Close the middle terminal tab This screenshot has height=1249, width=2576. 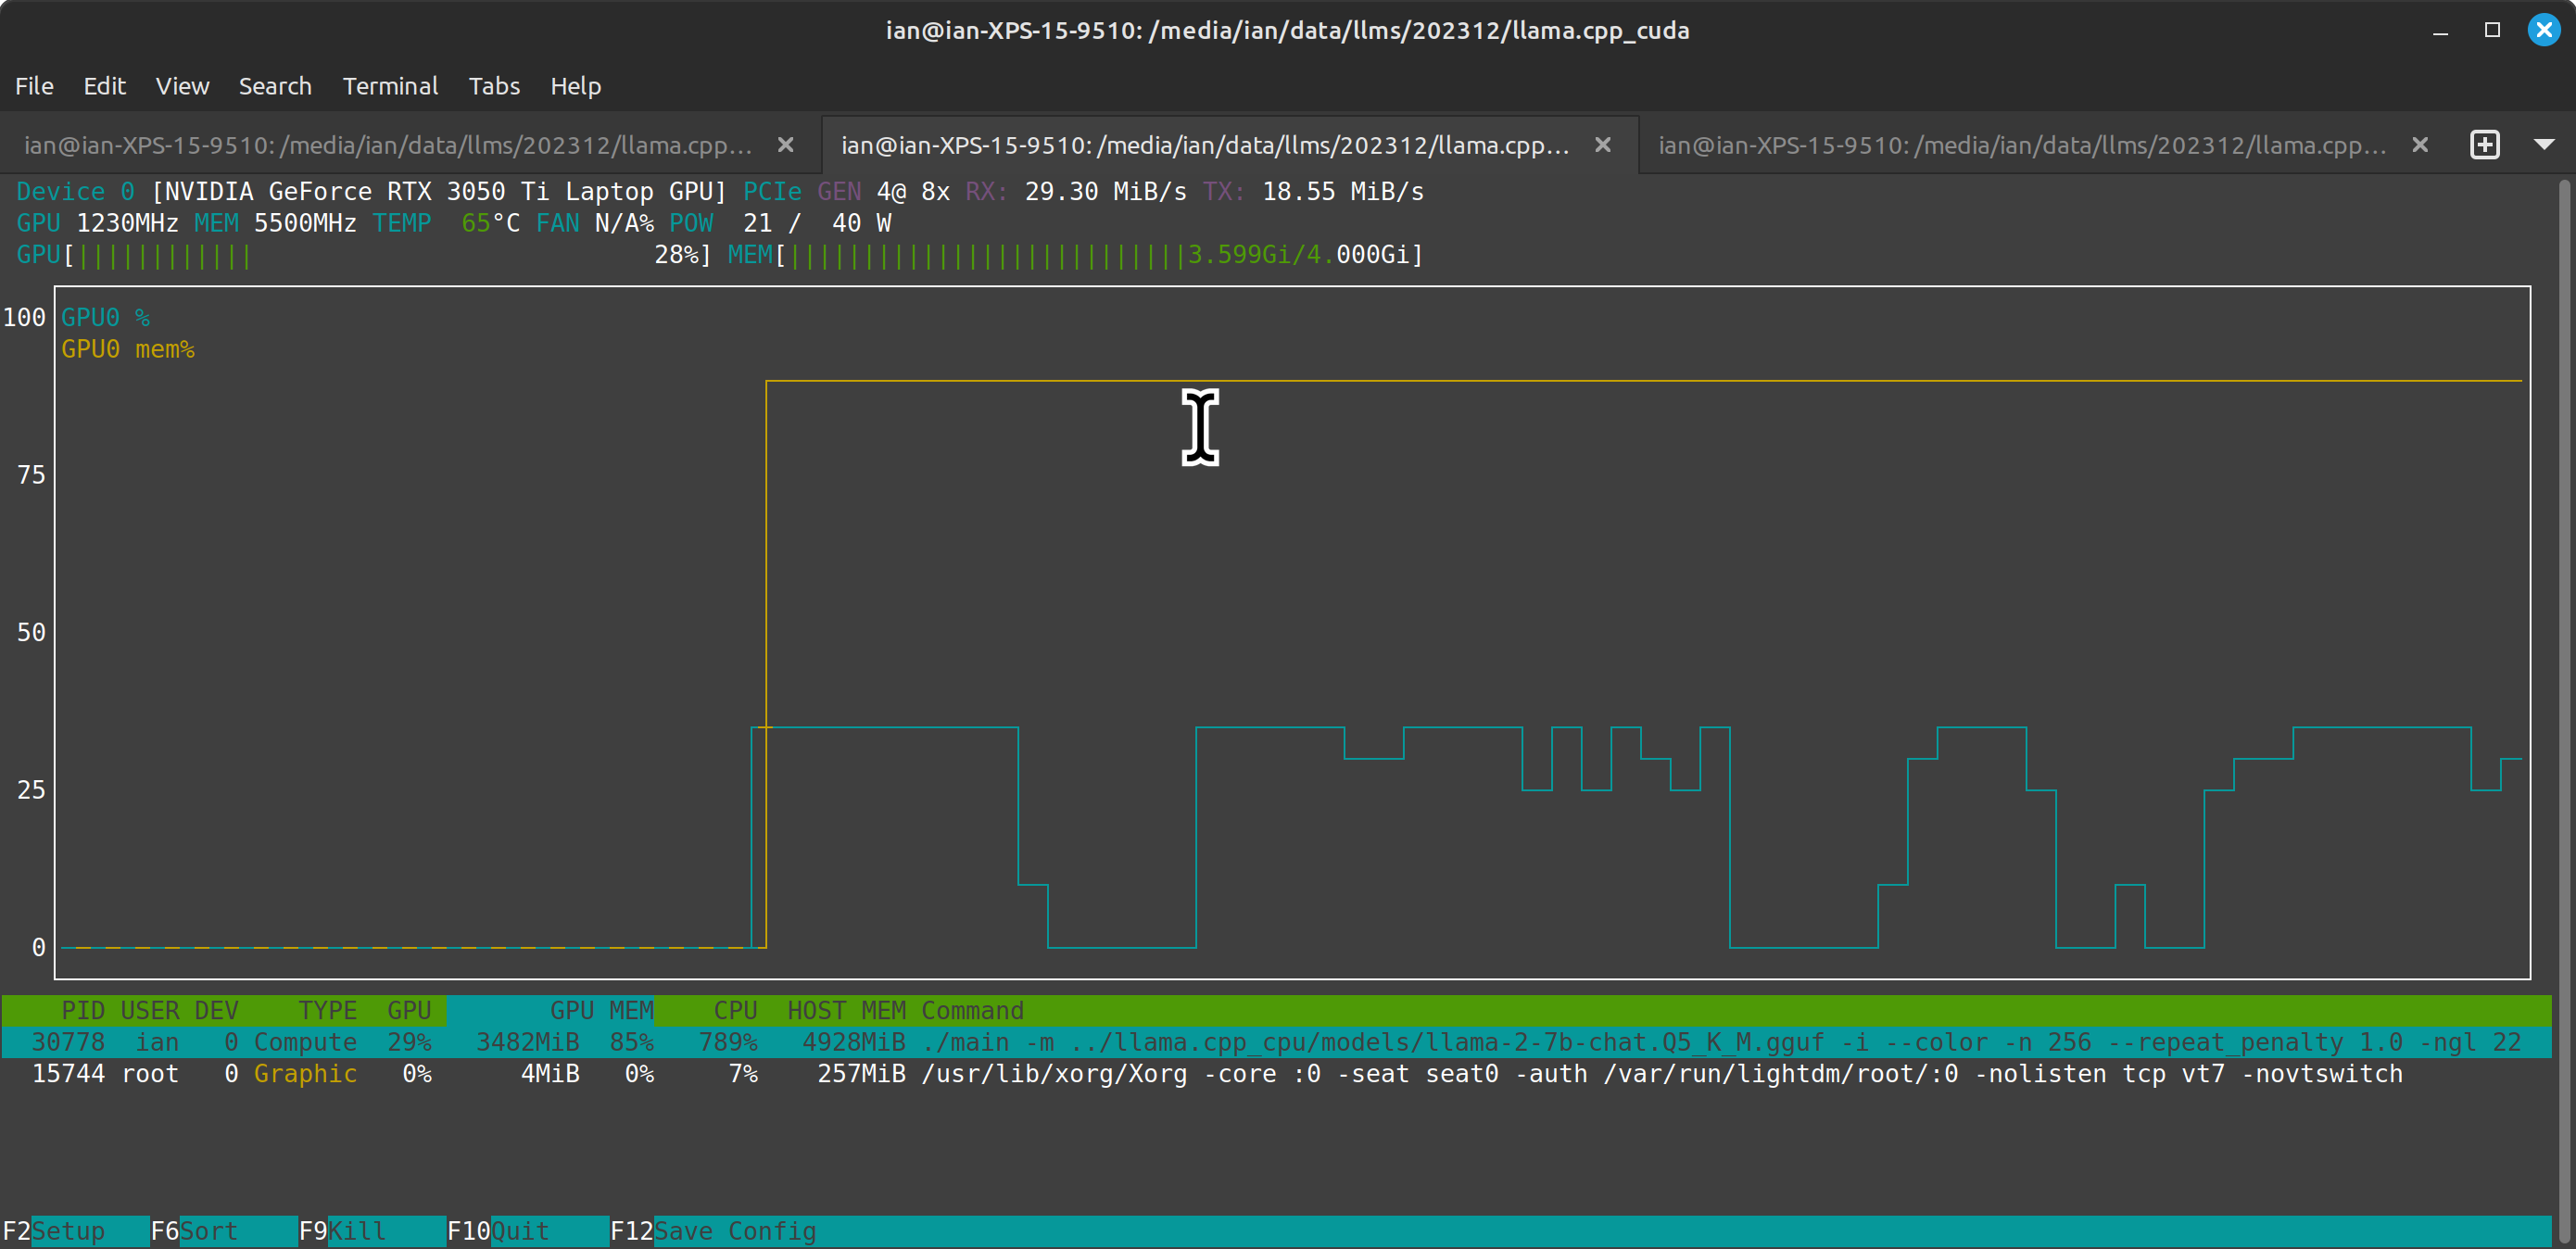pyautogui.click(x=1603, y=145)
